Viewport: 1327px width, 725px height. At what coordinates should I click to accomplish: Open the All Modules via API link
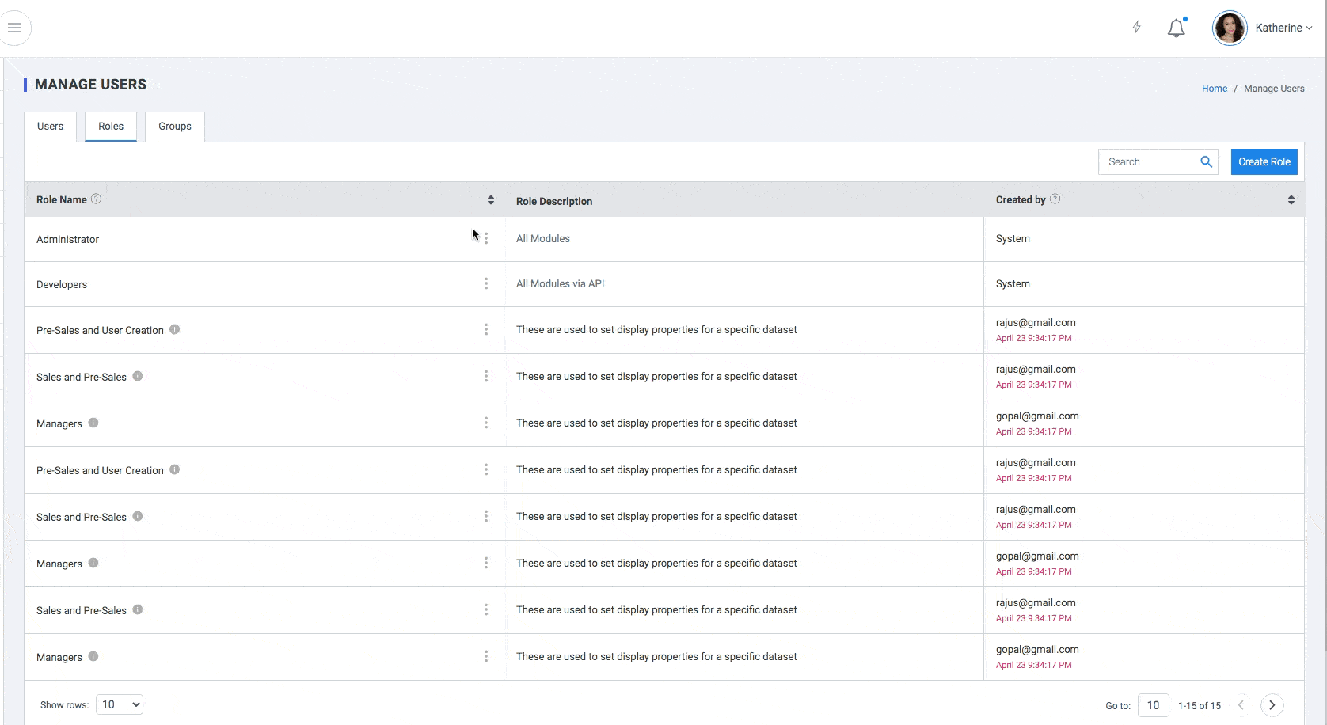click(560, 283)
